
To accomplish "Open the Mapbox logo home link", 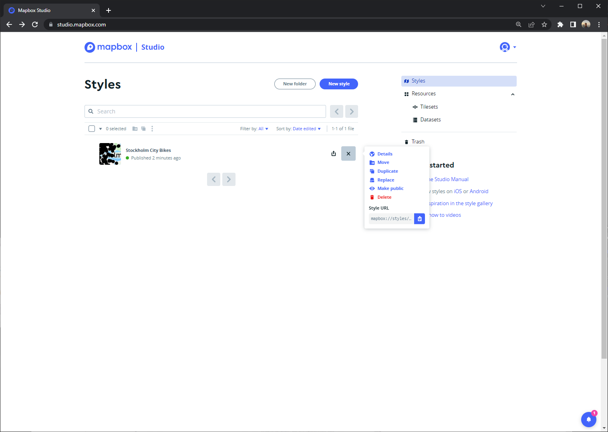I will point(108,47).
